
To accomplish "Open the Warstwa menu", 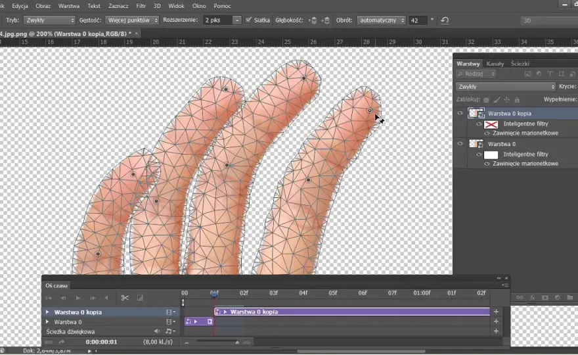I will point(69,6).
